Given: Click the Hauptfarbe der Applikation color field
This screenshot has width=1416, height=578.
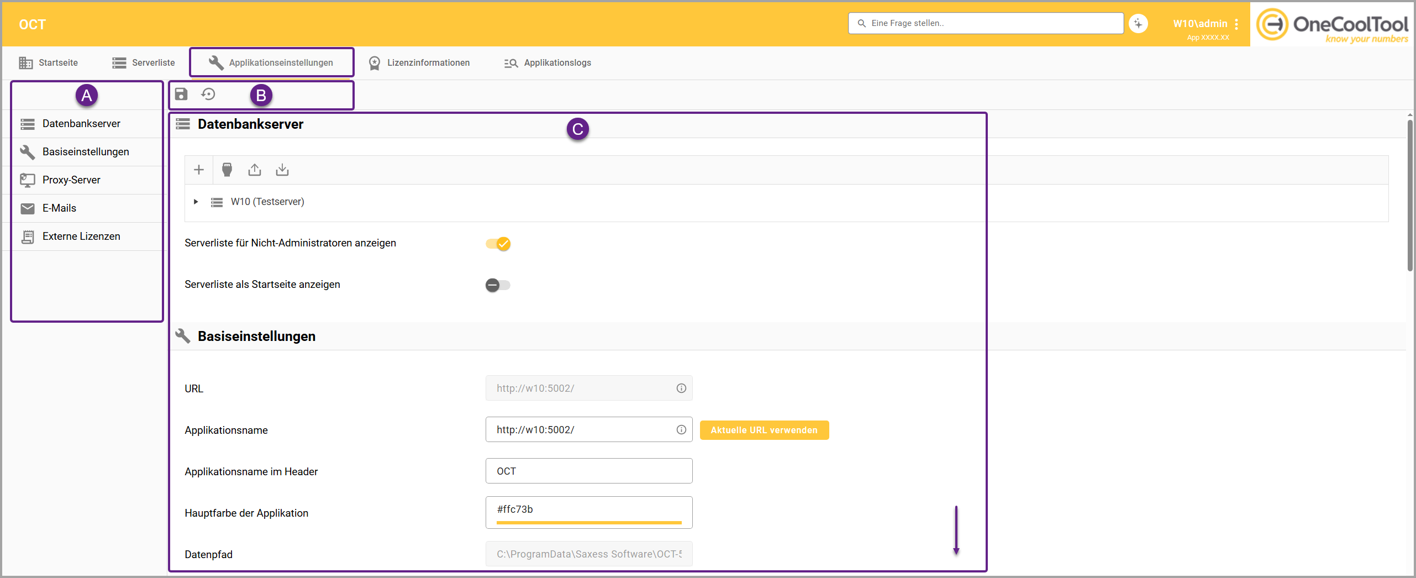Looking at the screenshot, I should pos(588,511).
